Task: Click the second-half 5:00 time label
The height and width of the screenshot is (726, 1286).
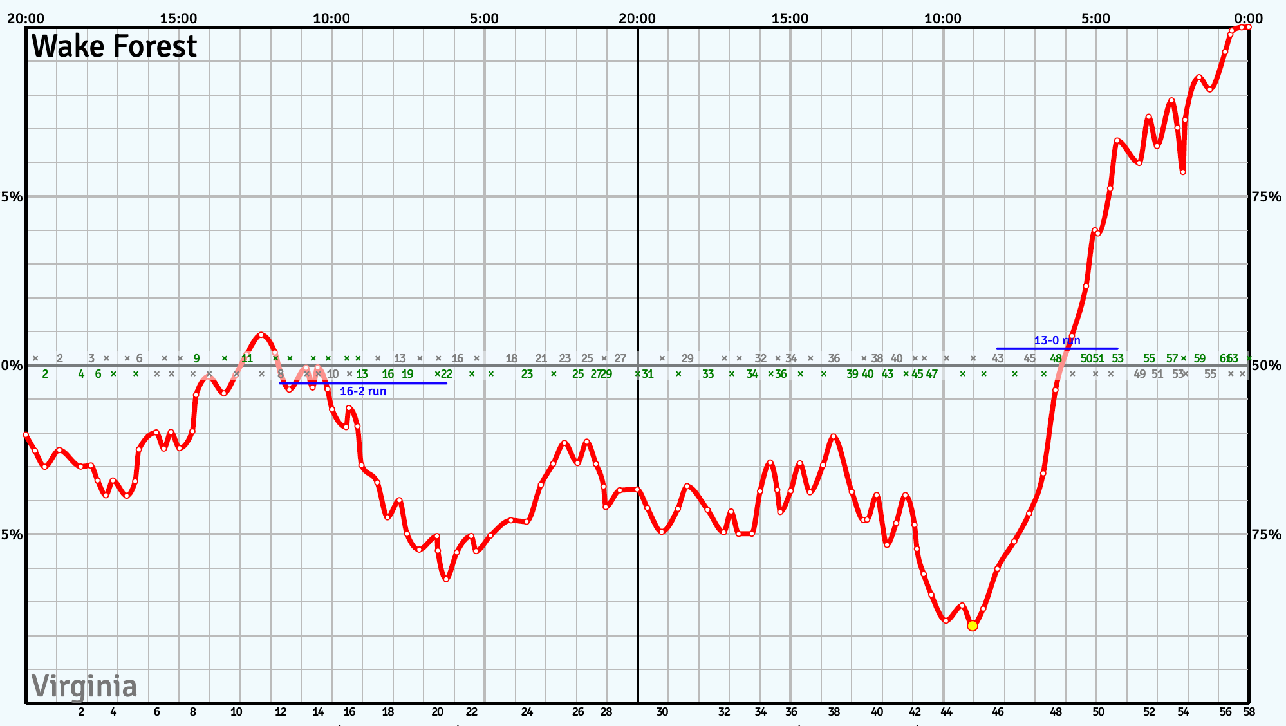Action: [x=1095, y=19]
